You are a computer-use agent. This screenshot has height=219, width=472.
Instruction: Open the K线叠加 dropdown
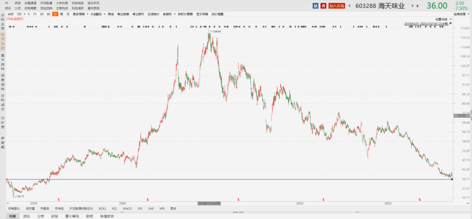(x=94, y=14)
